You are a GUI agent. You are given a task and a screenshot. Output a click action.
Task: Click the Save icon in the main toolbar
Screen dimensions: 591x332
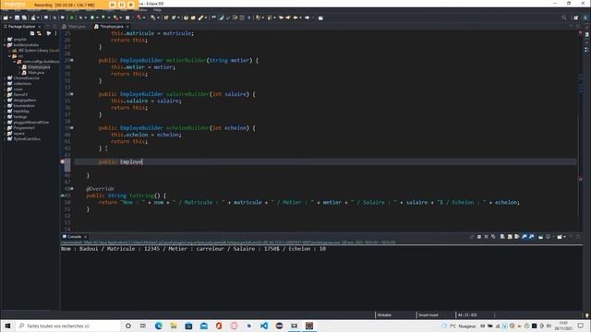[17, 18]
